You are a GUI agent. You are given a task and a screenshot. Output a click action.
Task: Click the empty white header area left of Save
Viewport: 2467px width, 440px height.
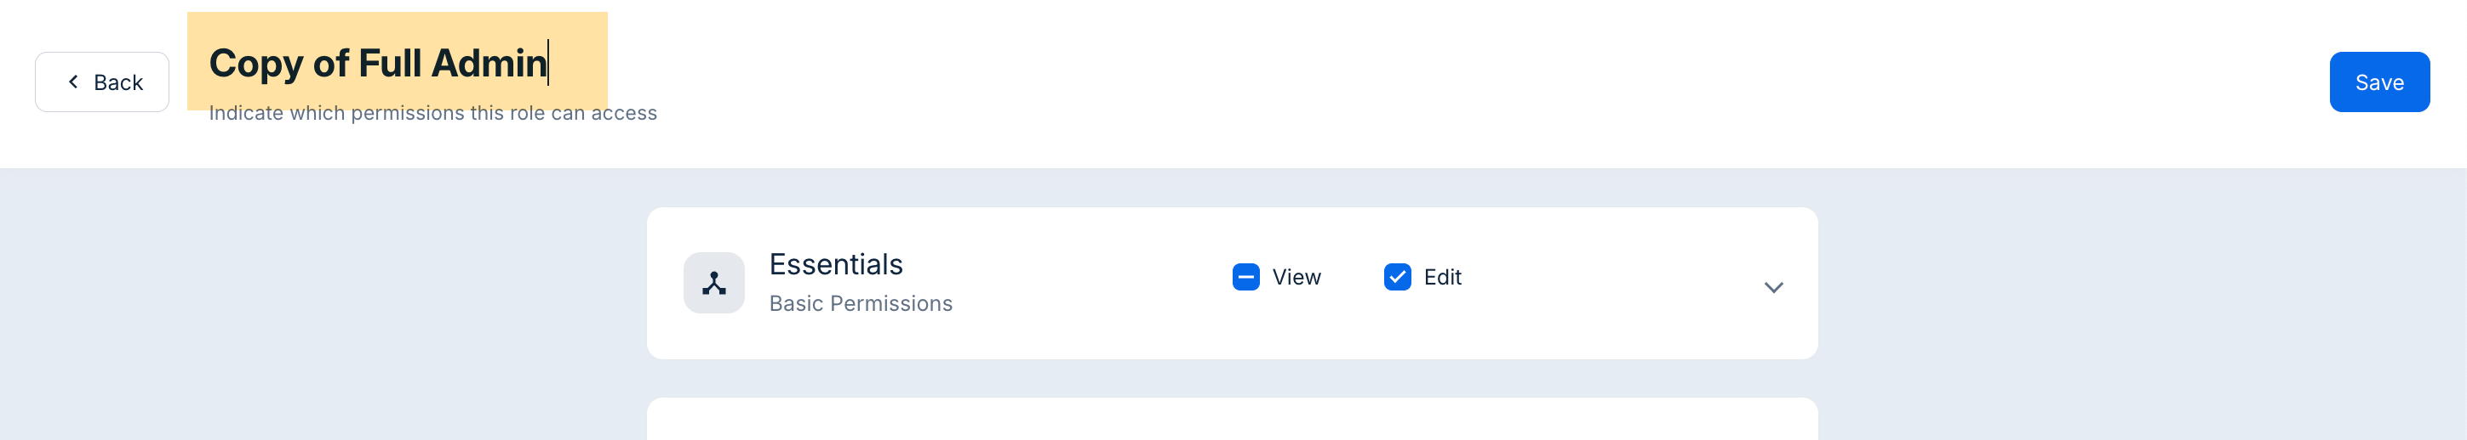pos(1437,82)
